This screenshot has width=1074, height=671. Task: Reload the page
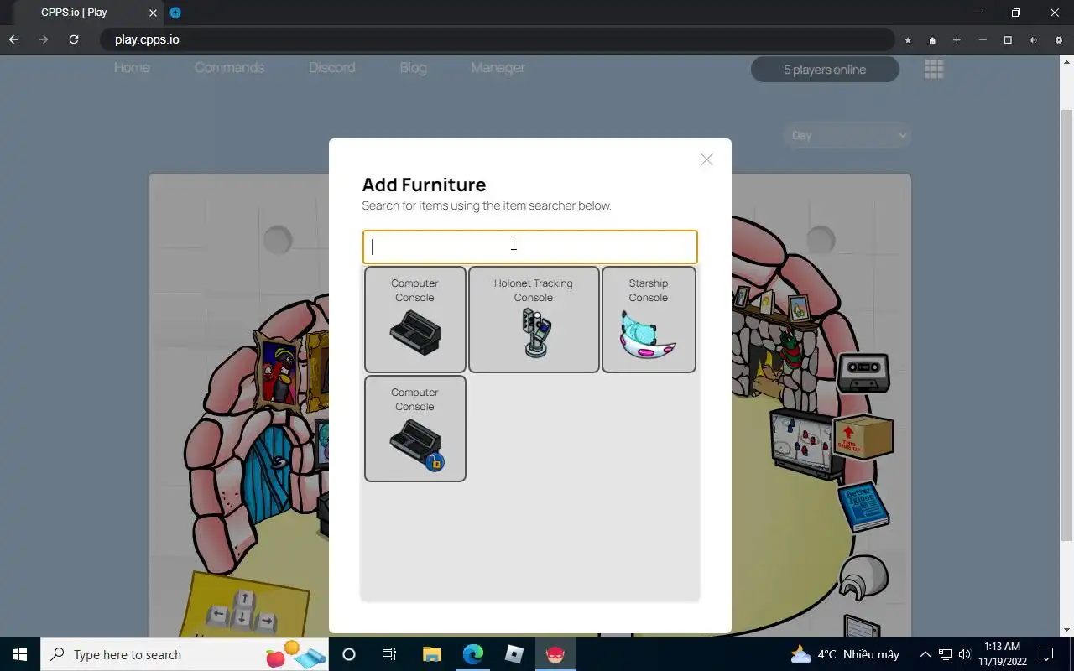(74, 39)
